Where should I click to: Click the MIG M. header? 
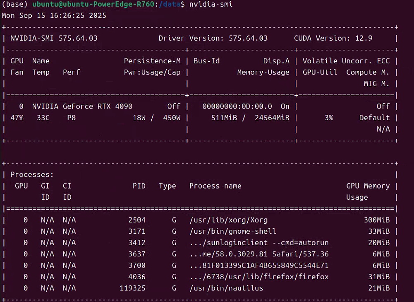pos(376,84)
